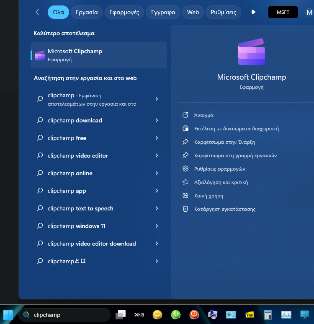The width and height of the screenshot is (314, 324).
Task: Open the Task View taskbar icon
Action: pos(121,314)
